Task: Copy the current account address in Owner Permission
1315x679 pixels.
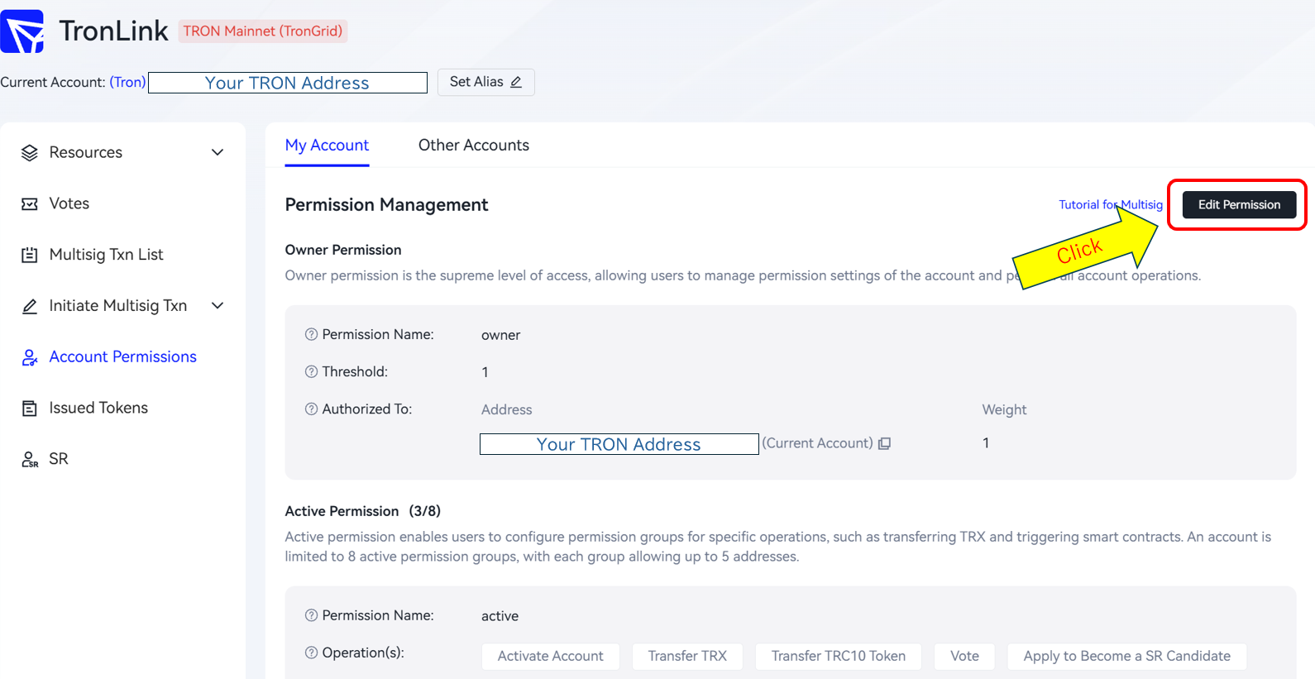Action: point(884,443)
